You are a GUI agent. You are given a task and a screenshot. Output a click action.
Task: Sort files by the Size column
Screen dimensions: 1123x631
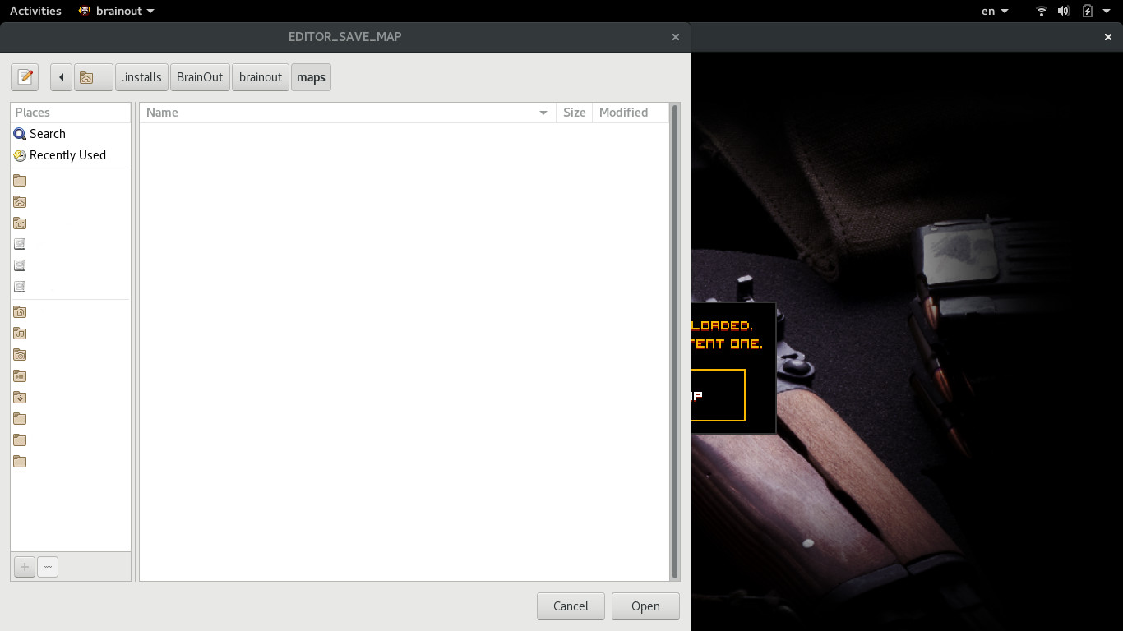(574, 113)
